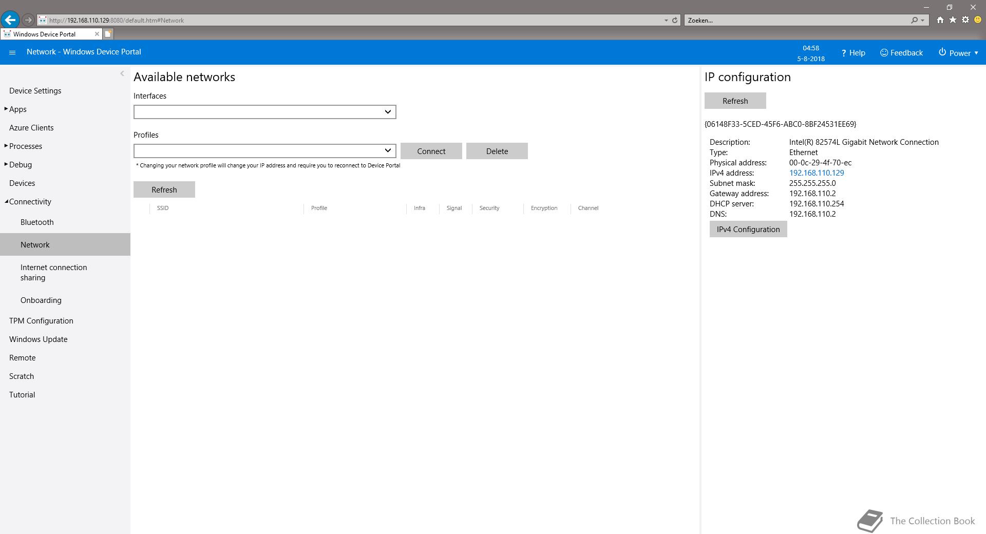The height and width of the screenshot is (534, 986).
Task: Open Internet connection sharing page
Action: [x=53, y=273]
